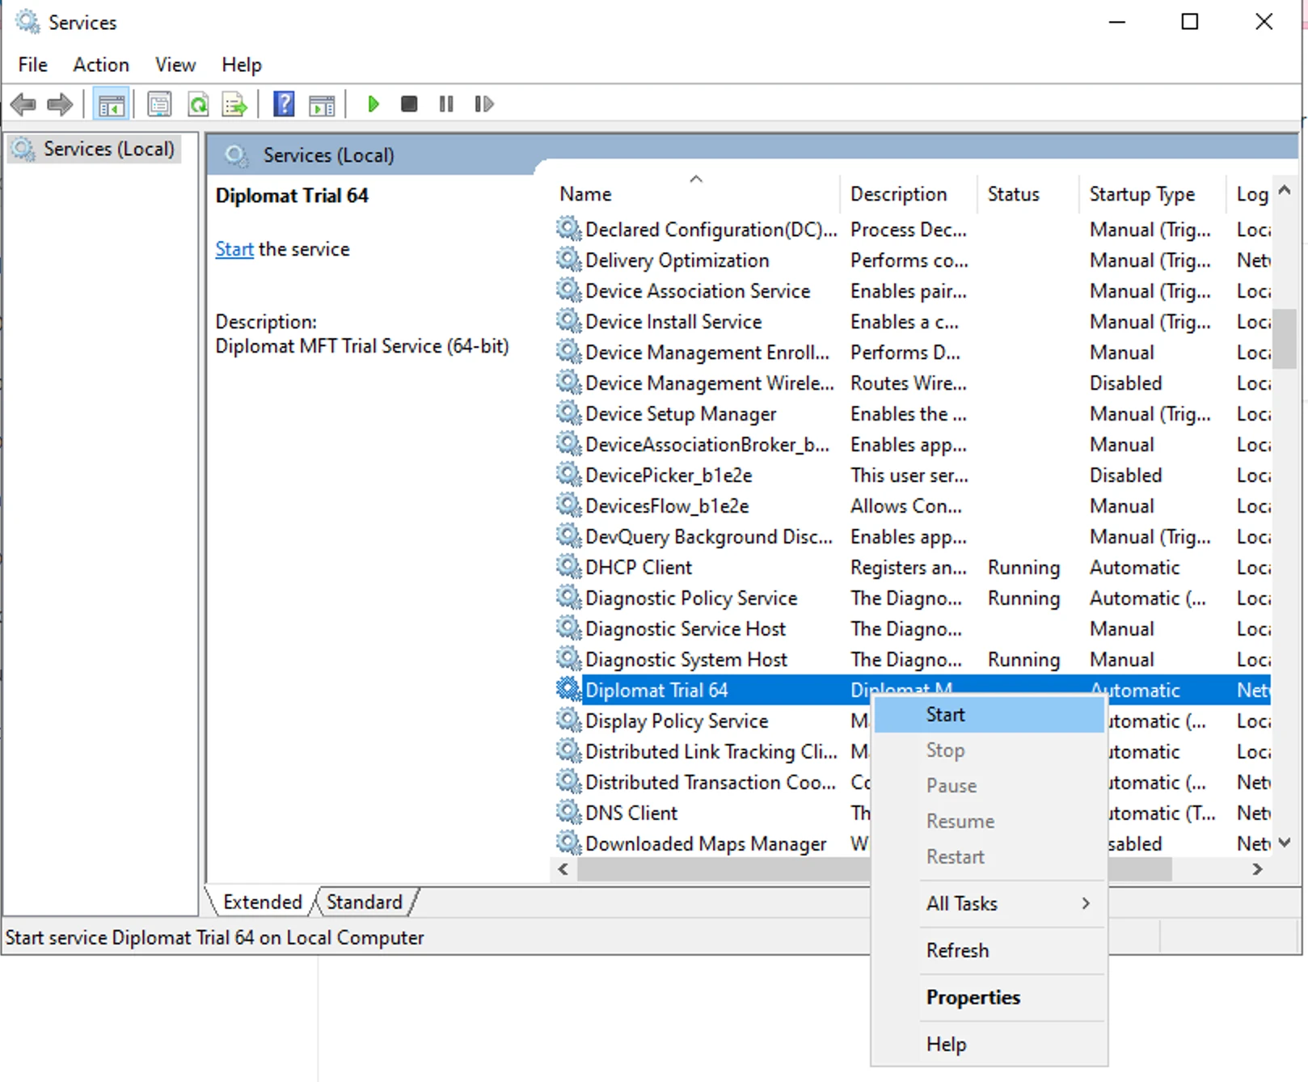Screen dimensions: 1308x1082
Task: Click the Export List toolbar icon
Action: [235, 104]
